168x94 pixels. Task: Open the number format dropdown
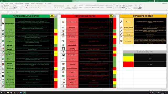coord(64,6)
